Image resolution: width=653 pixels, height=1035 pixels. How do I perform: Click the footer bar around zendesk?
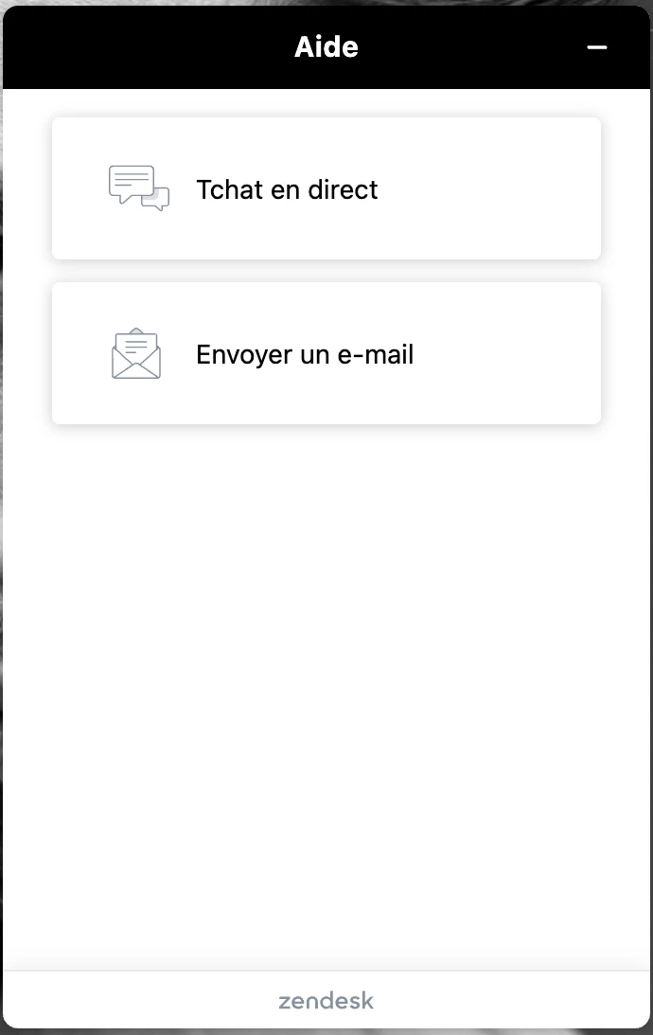(326, 999)
